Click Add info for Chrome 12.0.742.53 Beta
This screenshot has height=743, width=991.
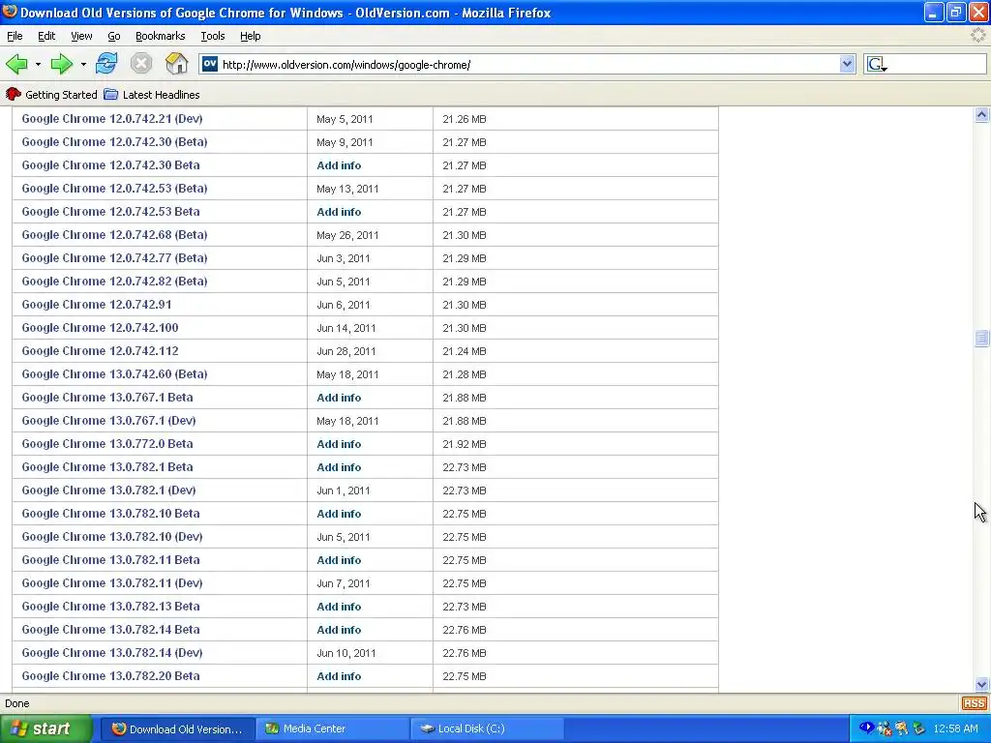339,212
